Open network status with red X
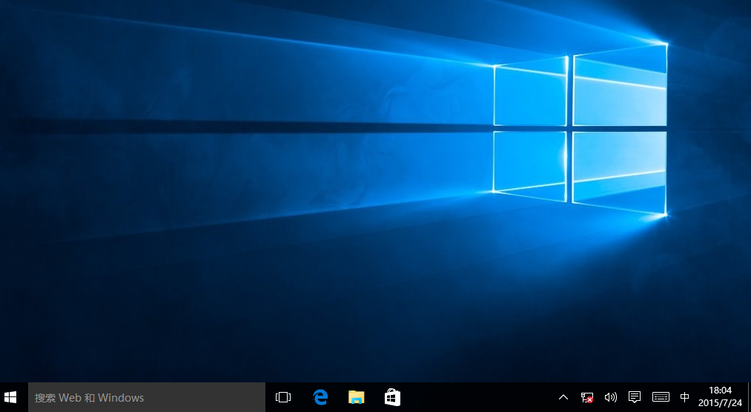This screenshot has width=751, height=412. (586, 397)
